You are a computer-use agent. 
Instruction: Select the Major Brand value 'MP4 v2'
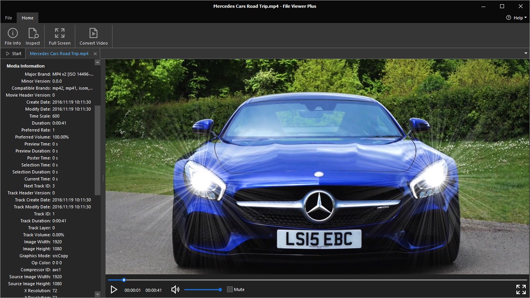click(x=73, y=74)
